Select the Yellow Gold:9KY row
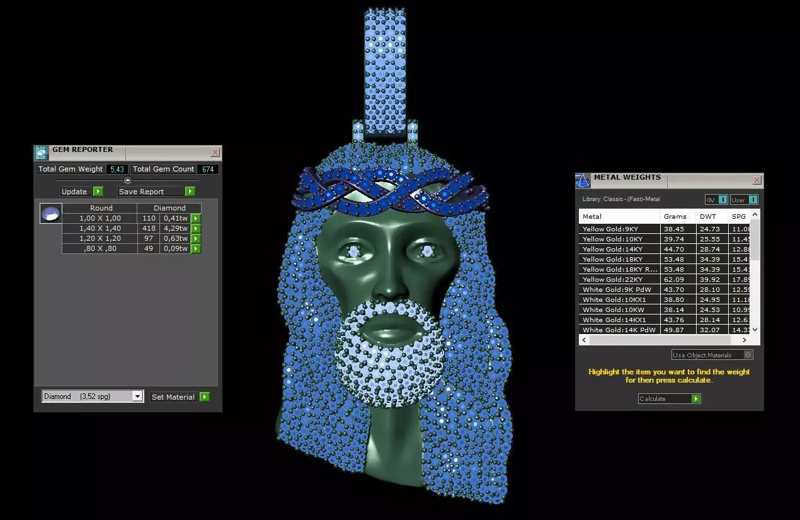This screenshot has height=520, width=800. [x=665, y=229]
